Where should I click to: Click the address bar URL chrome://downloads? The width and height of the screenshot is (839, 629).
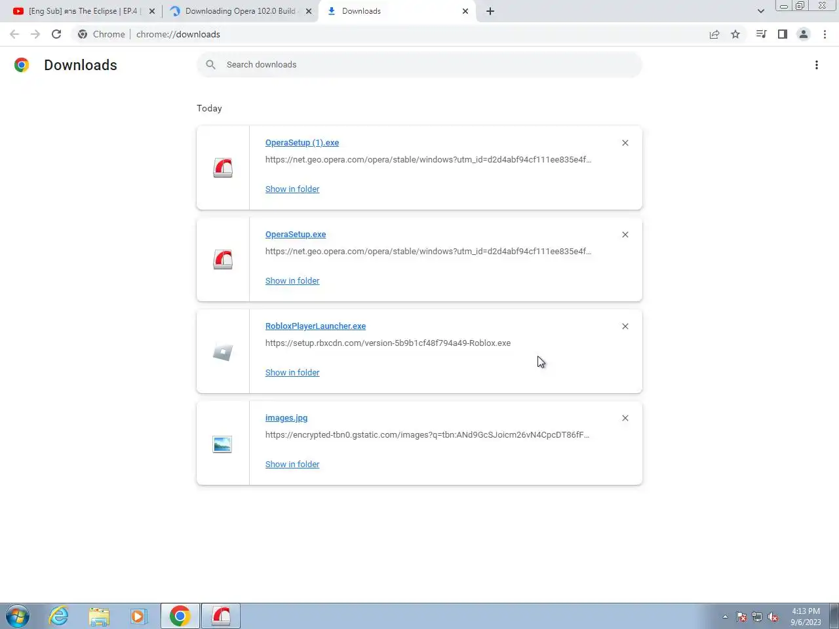coord(178,34)
